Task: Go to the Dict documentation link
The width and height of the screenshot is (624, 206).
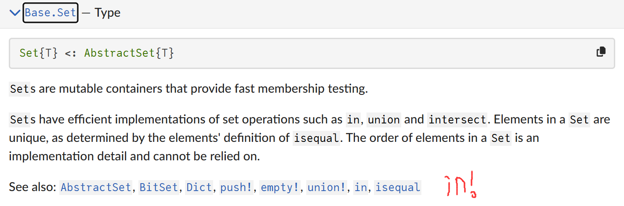Action: click(x=199, y=188)
